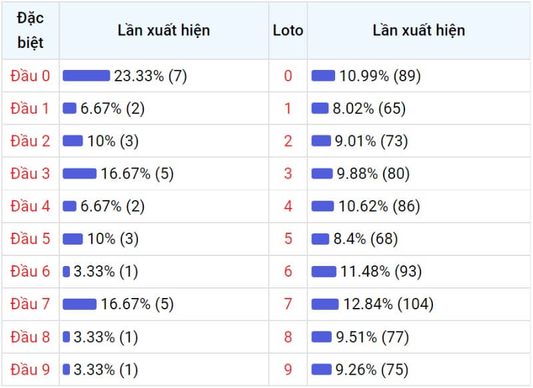Select the Đầu 3 label
Viewport: 533px width, 388px height.
coord(30,173)
